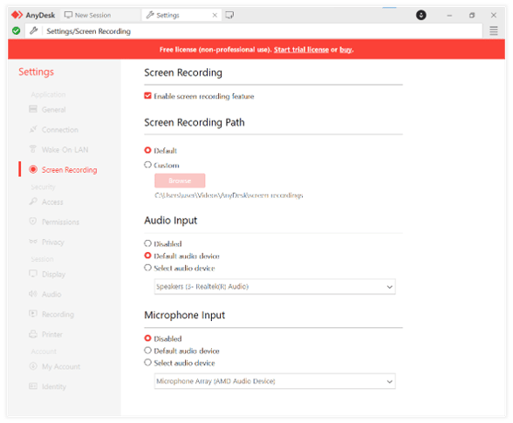The height and width of the screenshot is (423, 513).
Task: Open Printer settings page
Action: [52, 334]
